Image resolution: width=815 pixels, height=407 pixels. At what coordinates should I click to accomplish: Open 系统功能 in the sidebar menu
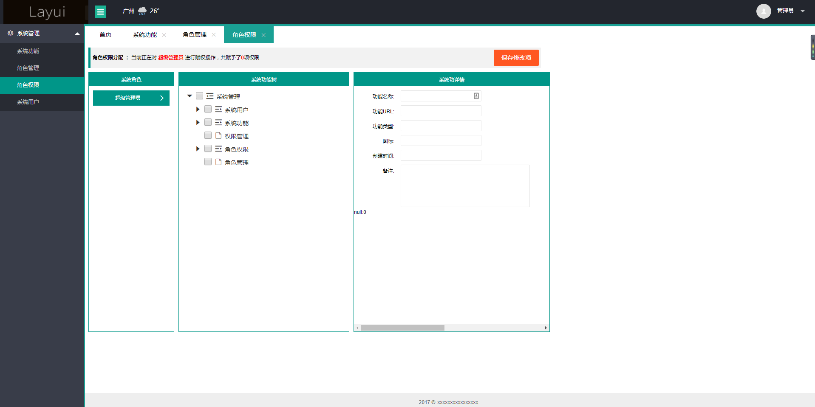point(42,51)
